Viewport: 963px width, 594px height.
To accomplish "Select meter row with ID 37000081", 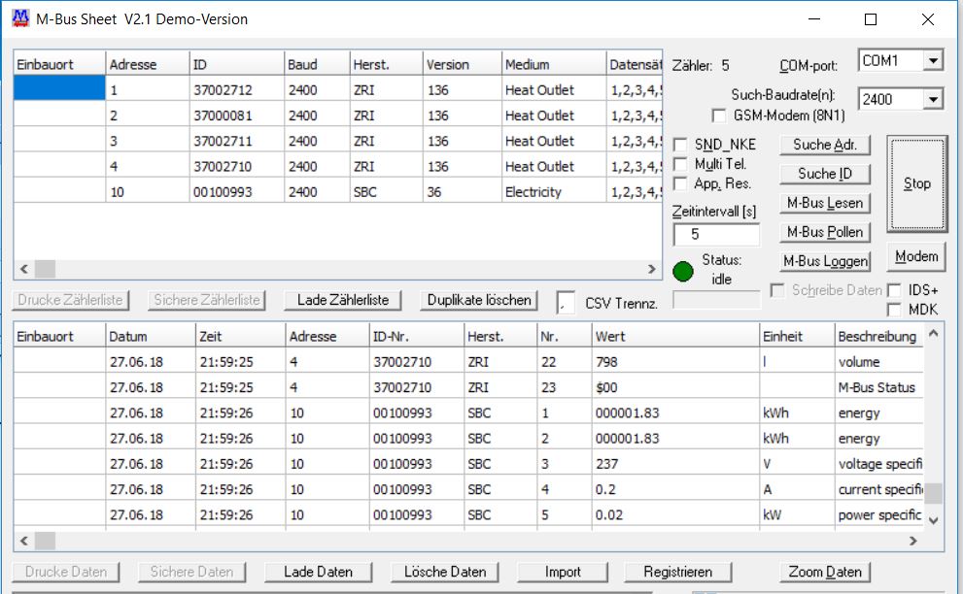I will (x=338, y=115).
